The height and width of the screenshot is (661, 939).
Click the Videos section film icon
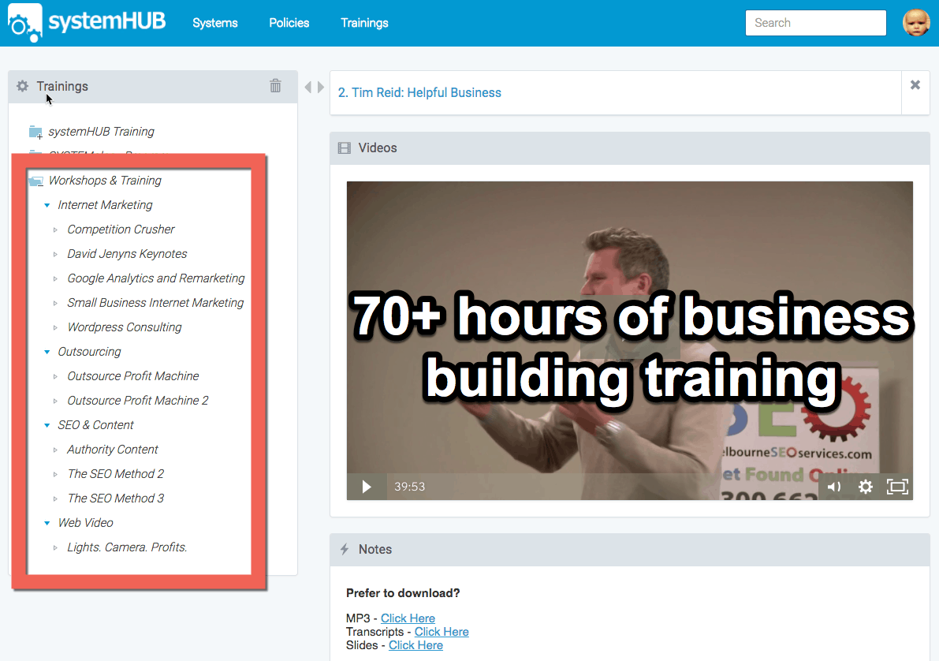(345, 148)
